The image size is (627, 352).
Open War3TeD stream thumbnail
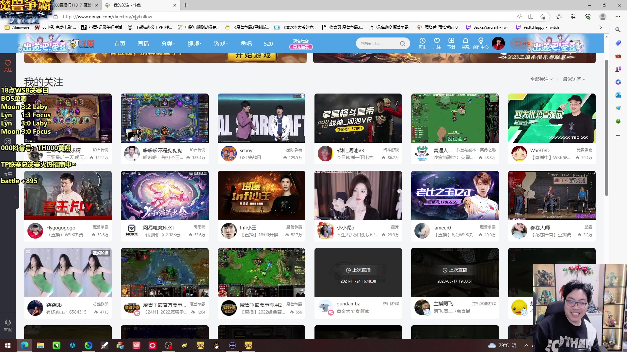point(552,118)
